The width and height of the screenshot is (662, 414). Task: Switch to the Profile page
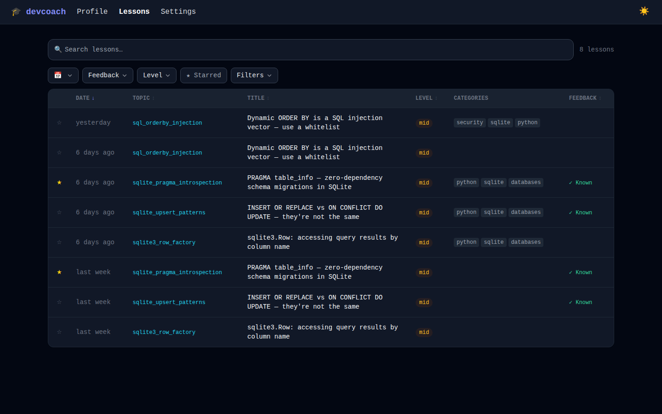(92, 11)
